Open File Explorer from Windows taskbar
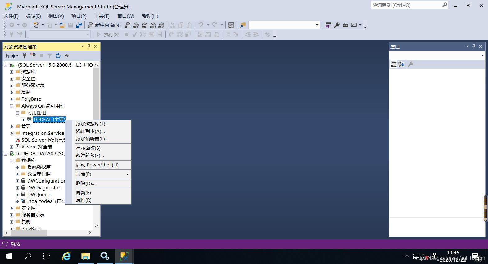 click(85, 256)
